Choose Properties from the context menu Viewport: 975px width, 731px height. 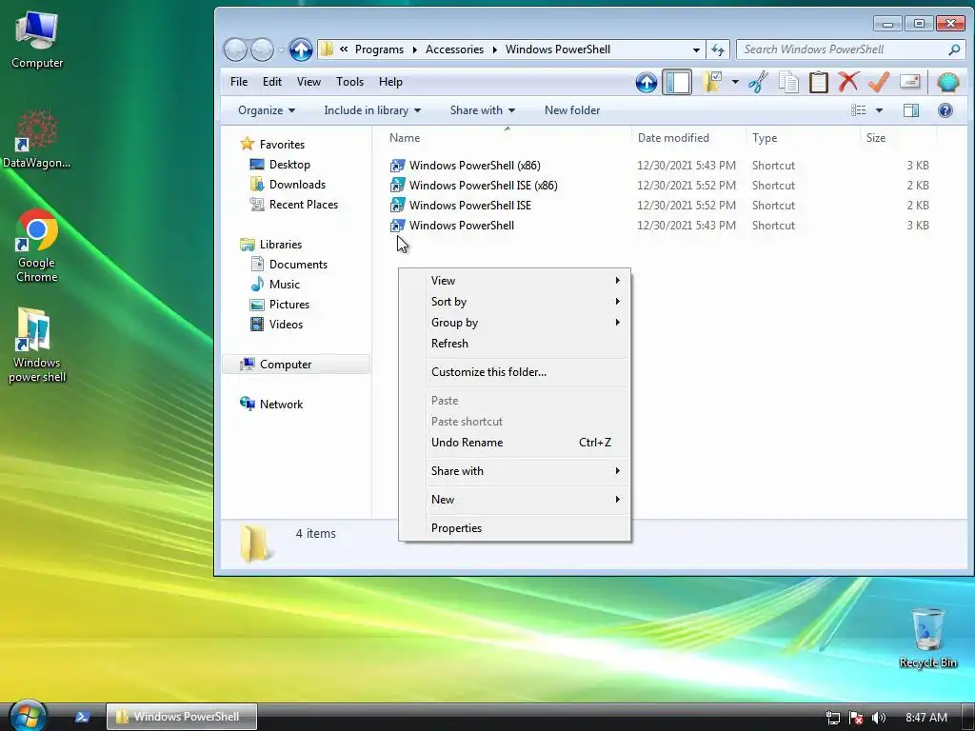[515, 527]
